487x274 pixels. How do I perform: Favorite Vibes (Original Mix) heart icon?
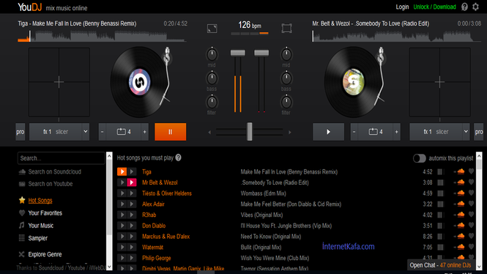pos(471,215)
